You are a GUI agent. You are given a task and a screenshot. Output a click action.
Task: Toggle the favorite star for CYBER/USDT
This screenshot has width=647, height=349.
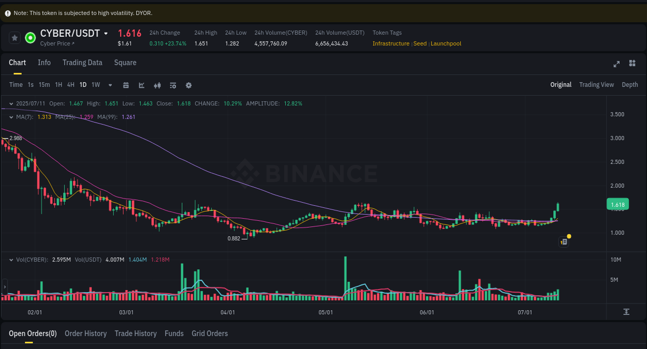14,37
